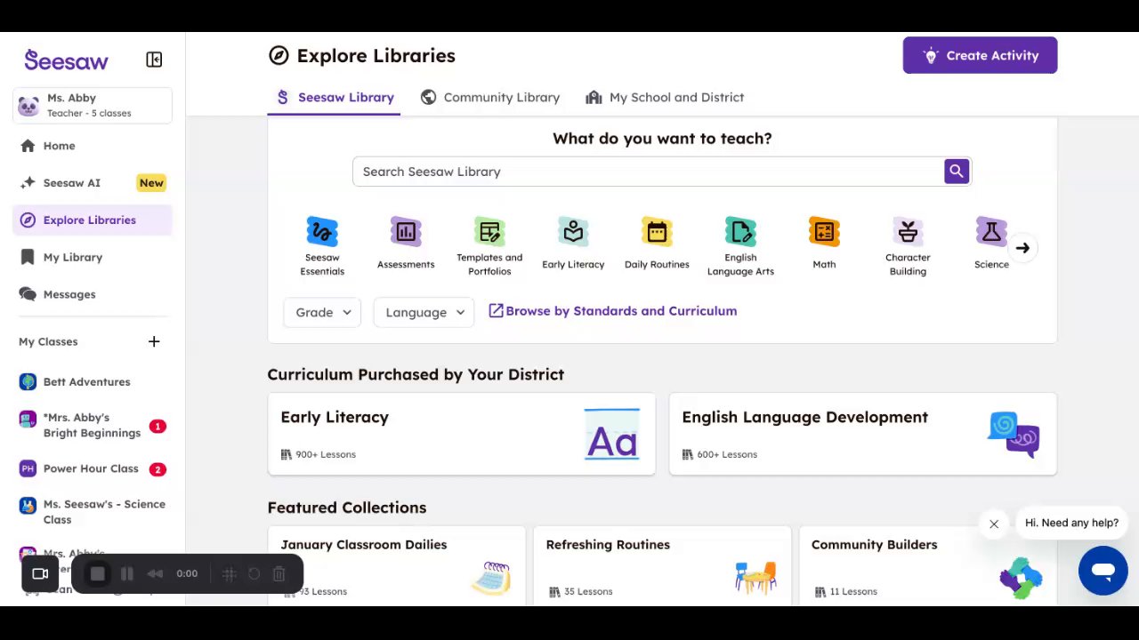1139x640 pixels.
Task: Click the recorder camera icon
Action: [40, 574]
